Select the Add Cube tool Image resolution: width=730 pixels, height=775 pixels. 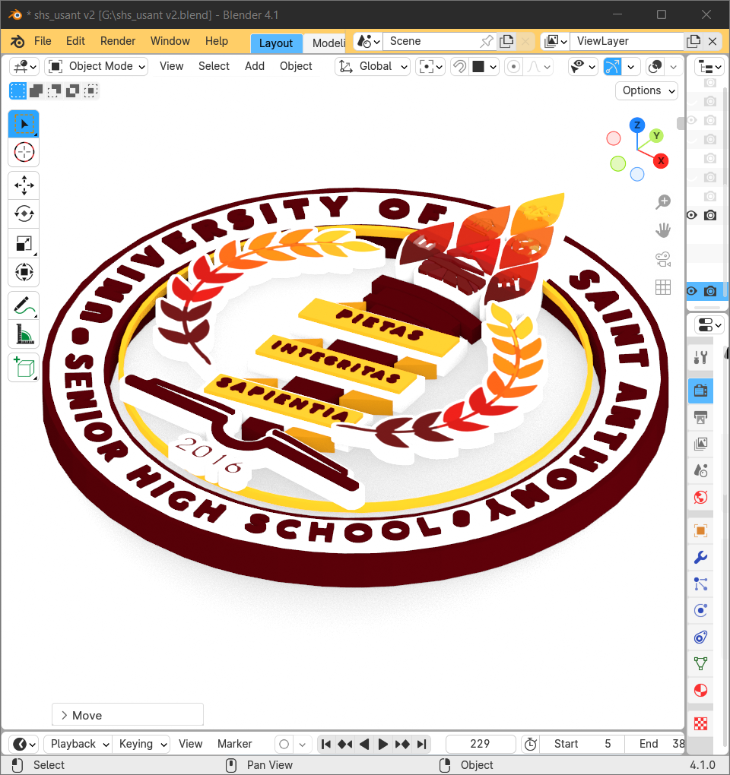click(24, 368)
